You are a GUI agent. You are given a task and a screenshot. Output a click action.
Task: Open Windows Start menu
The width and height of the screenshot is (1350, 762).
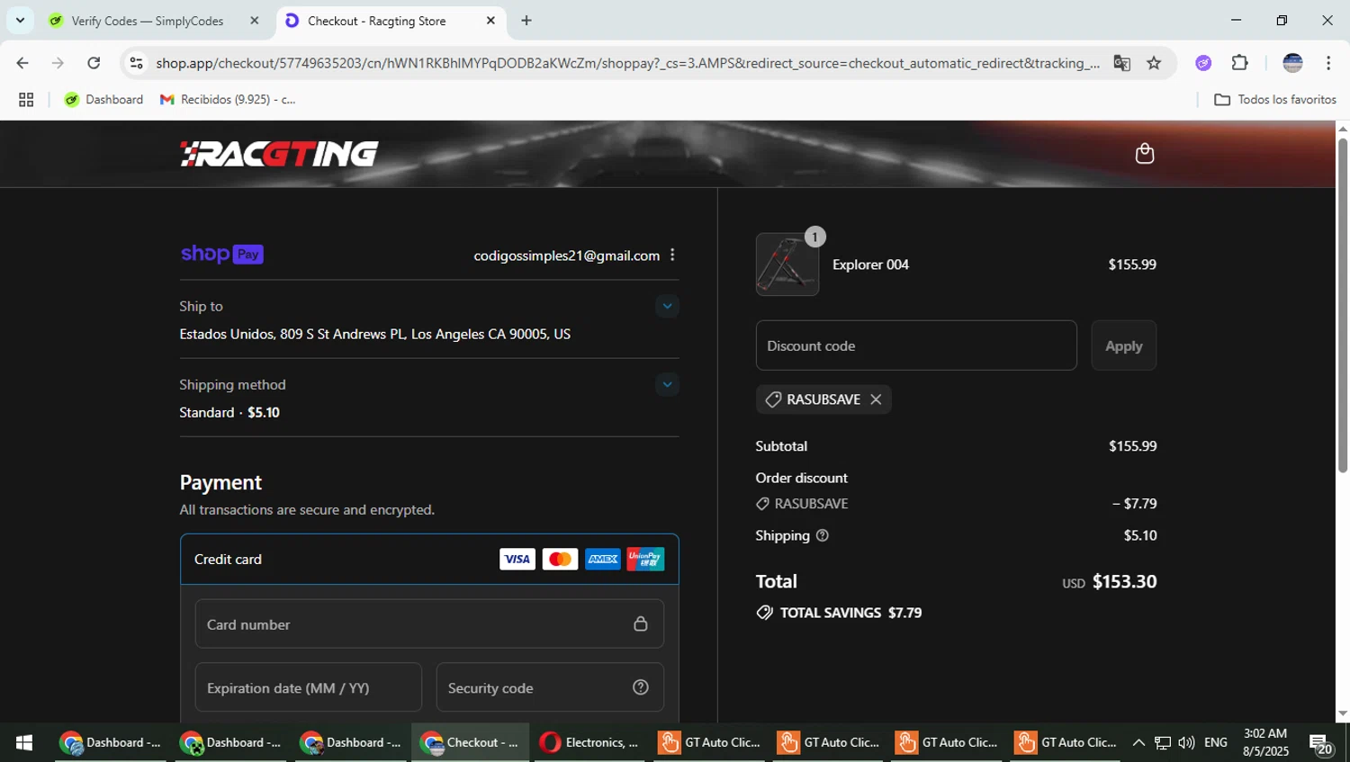tap(24, 742)
